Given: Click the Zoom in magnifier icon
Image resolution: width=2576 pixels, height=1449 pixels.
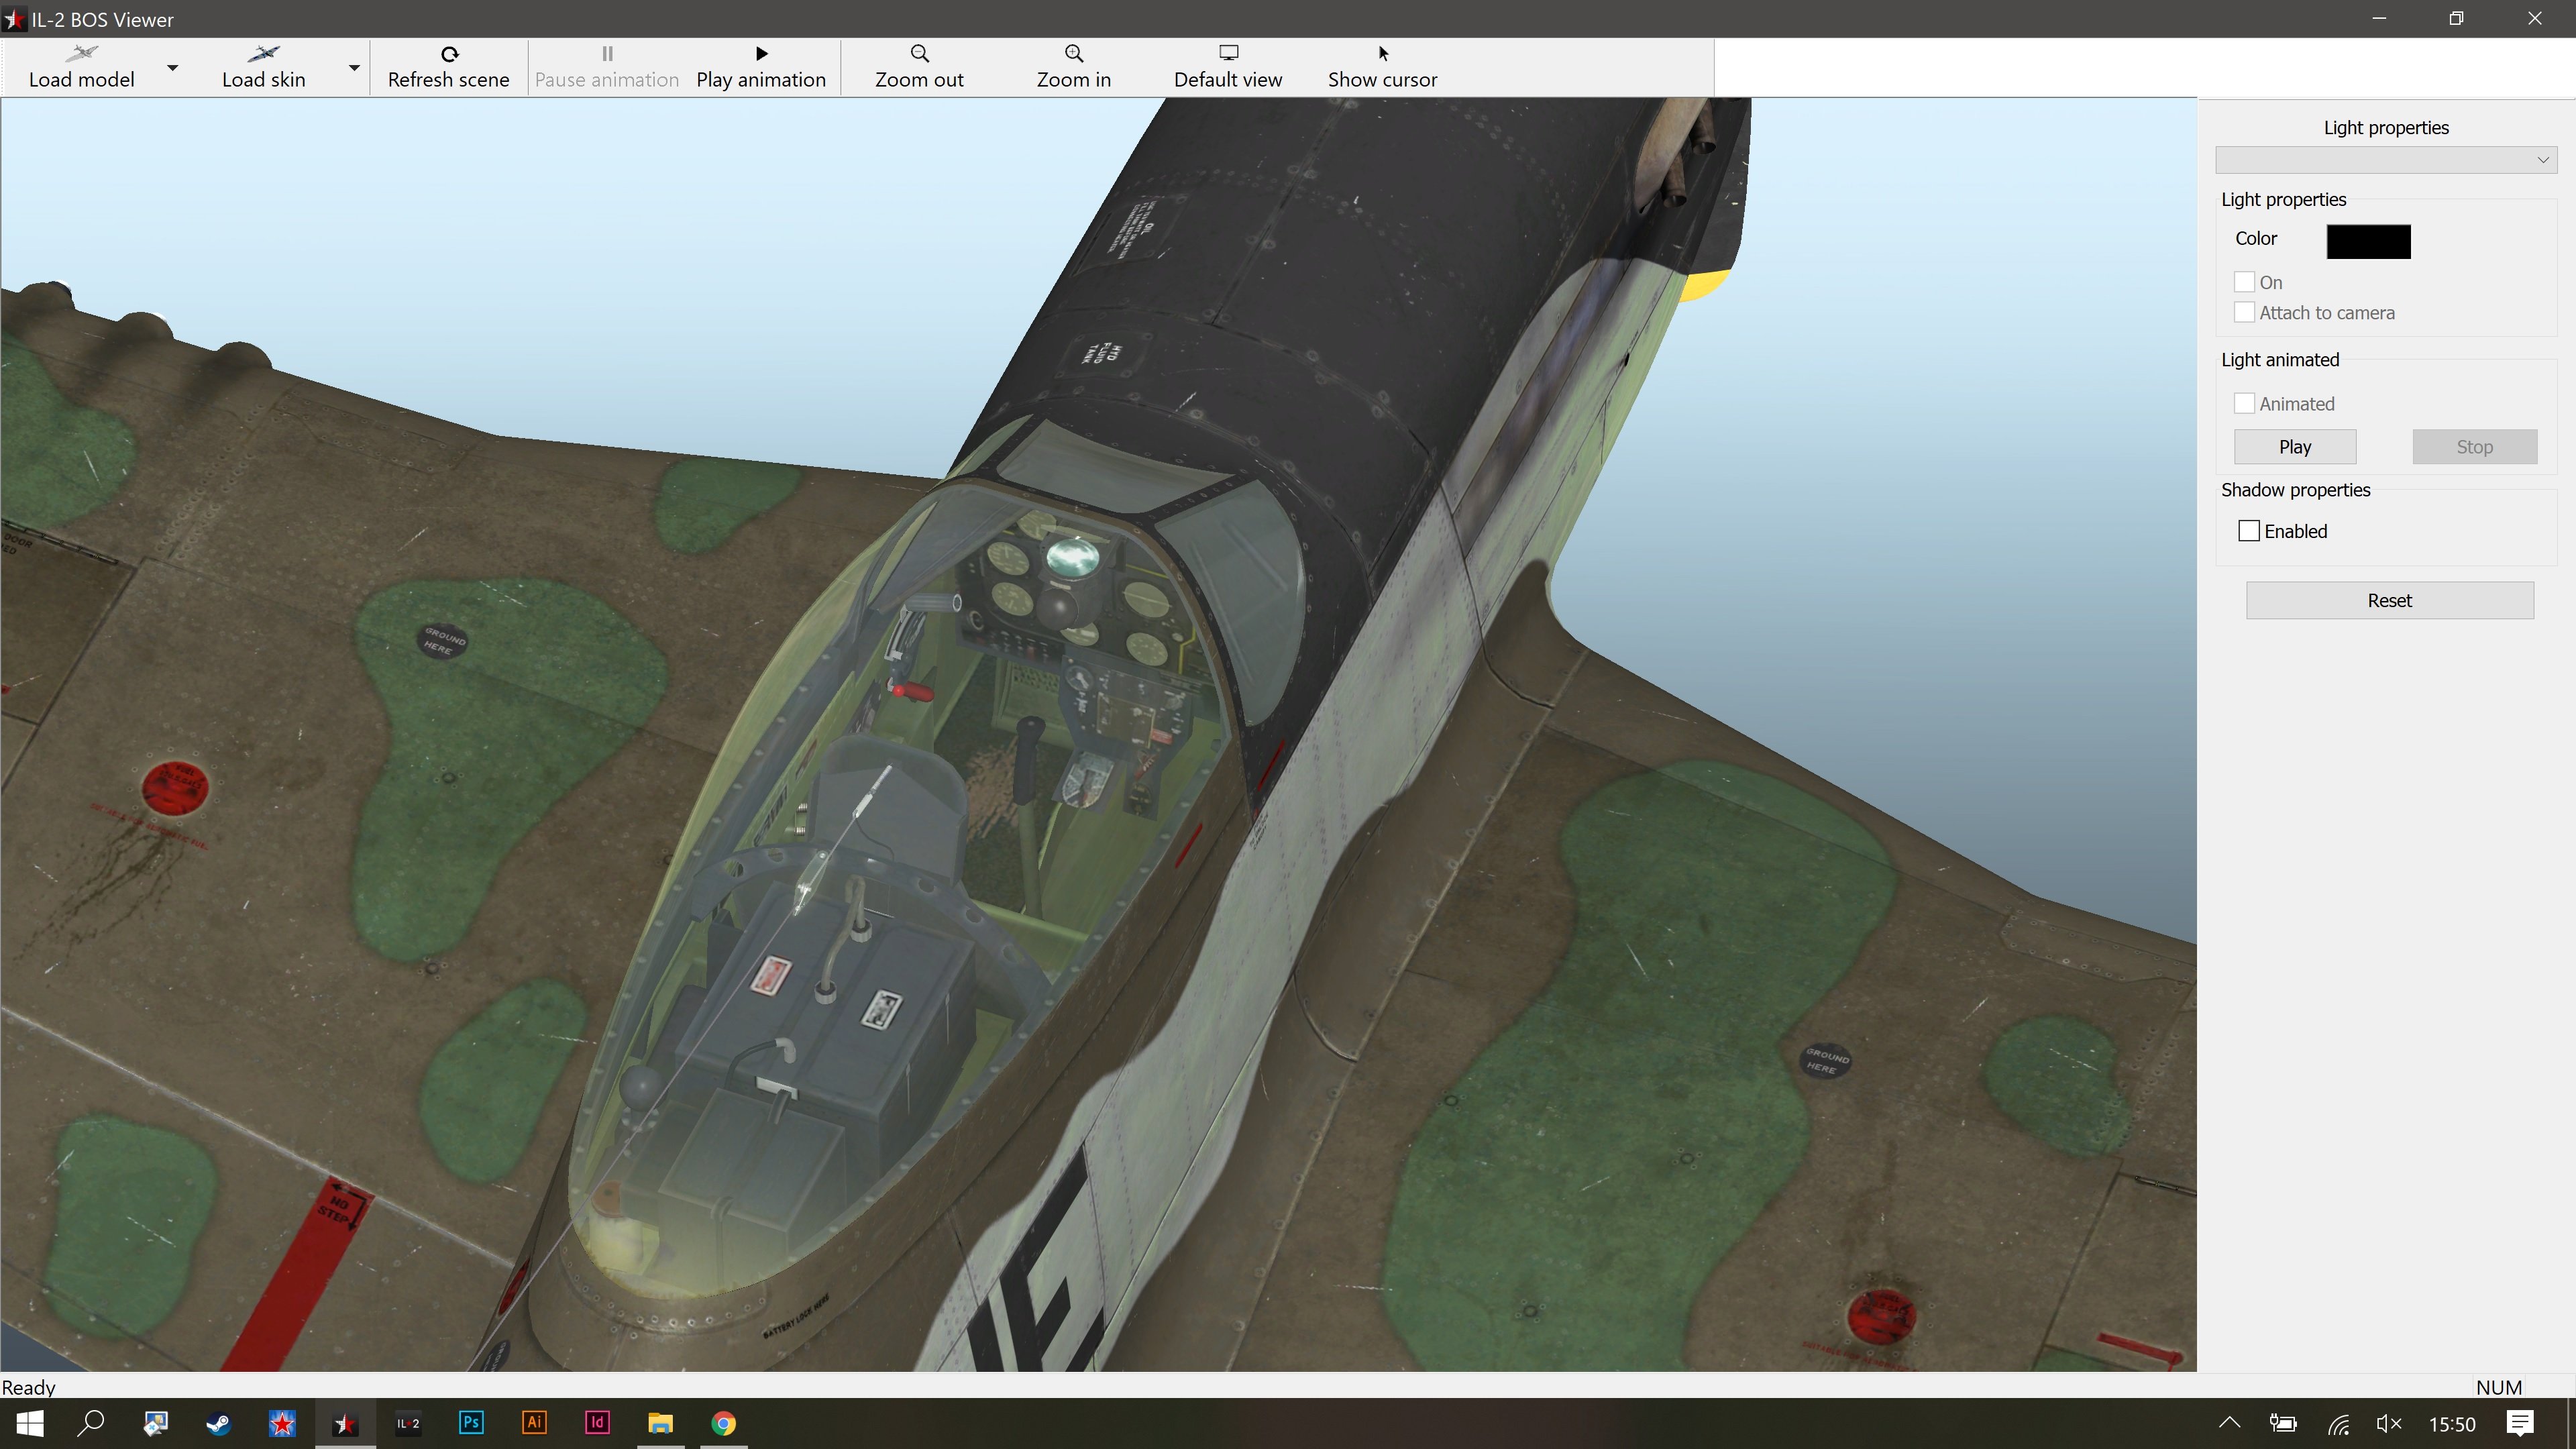Looking at the screenshot, I should point(1073,53).
